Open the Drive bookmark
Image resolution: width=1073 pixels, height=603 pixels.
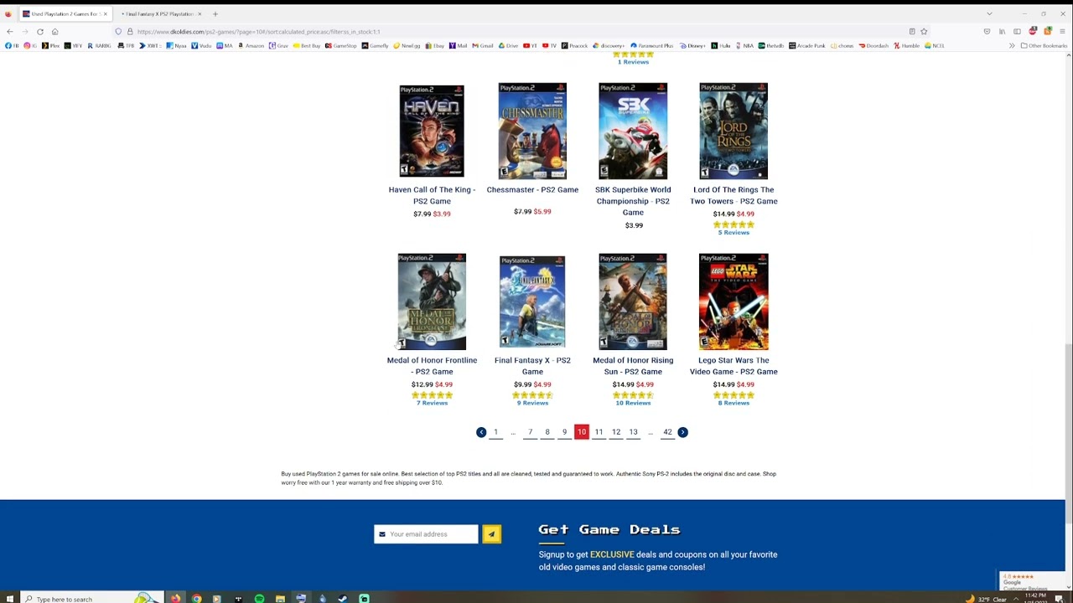(x=509, y=45)
